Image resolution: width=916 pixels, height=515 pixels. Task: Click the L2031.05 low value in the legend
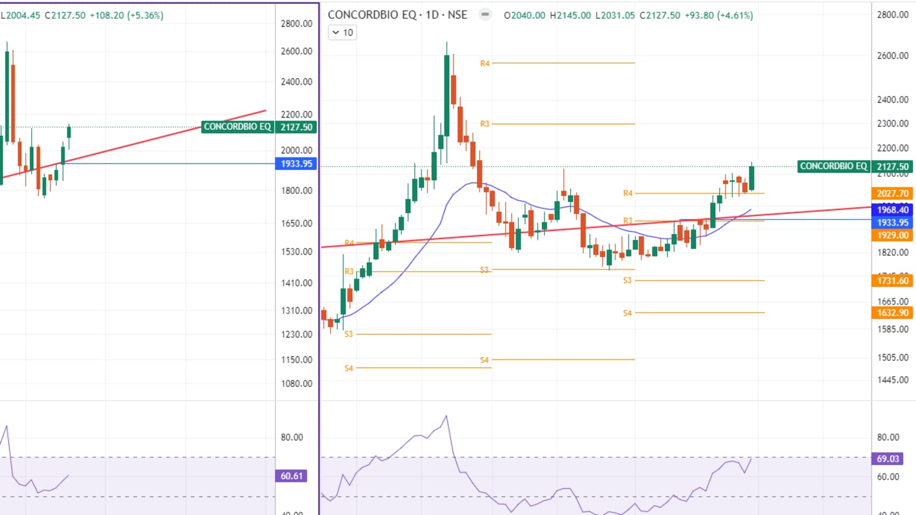tap(615, 15)
